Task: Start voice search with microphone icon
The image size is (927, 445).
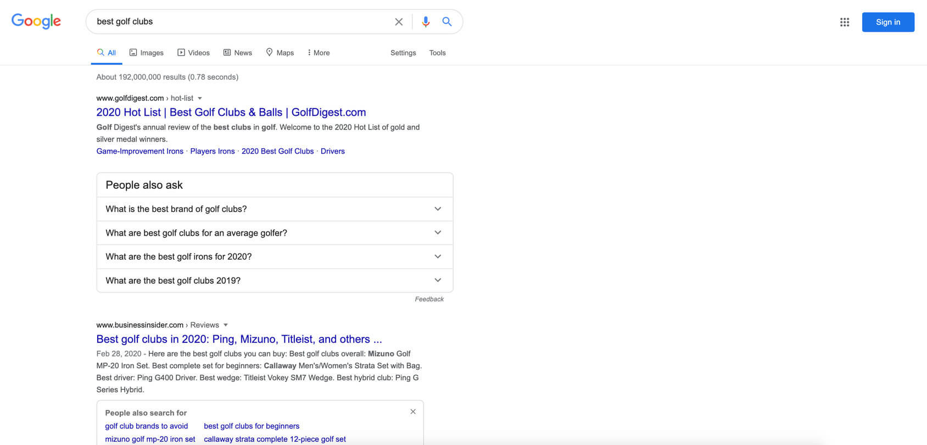Action: 426,22
